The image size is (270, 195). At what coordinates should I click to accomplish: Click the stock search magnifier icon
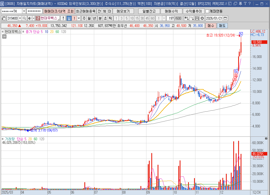[24, 18]
